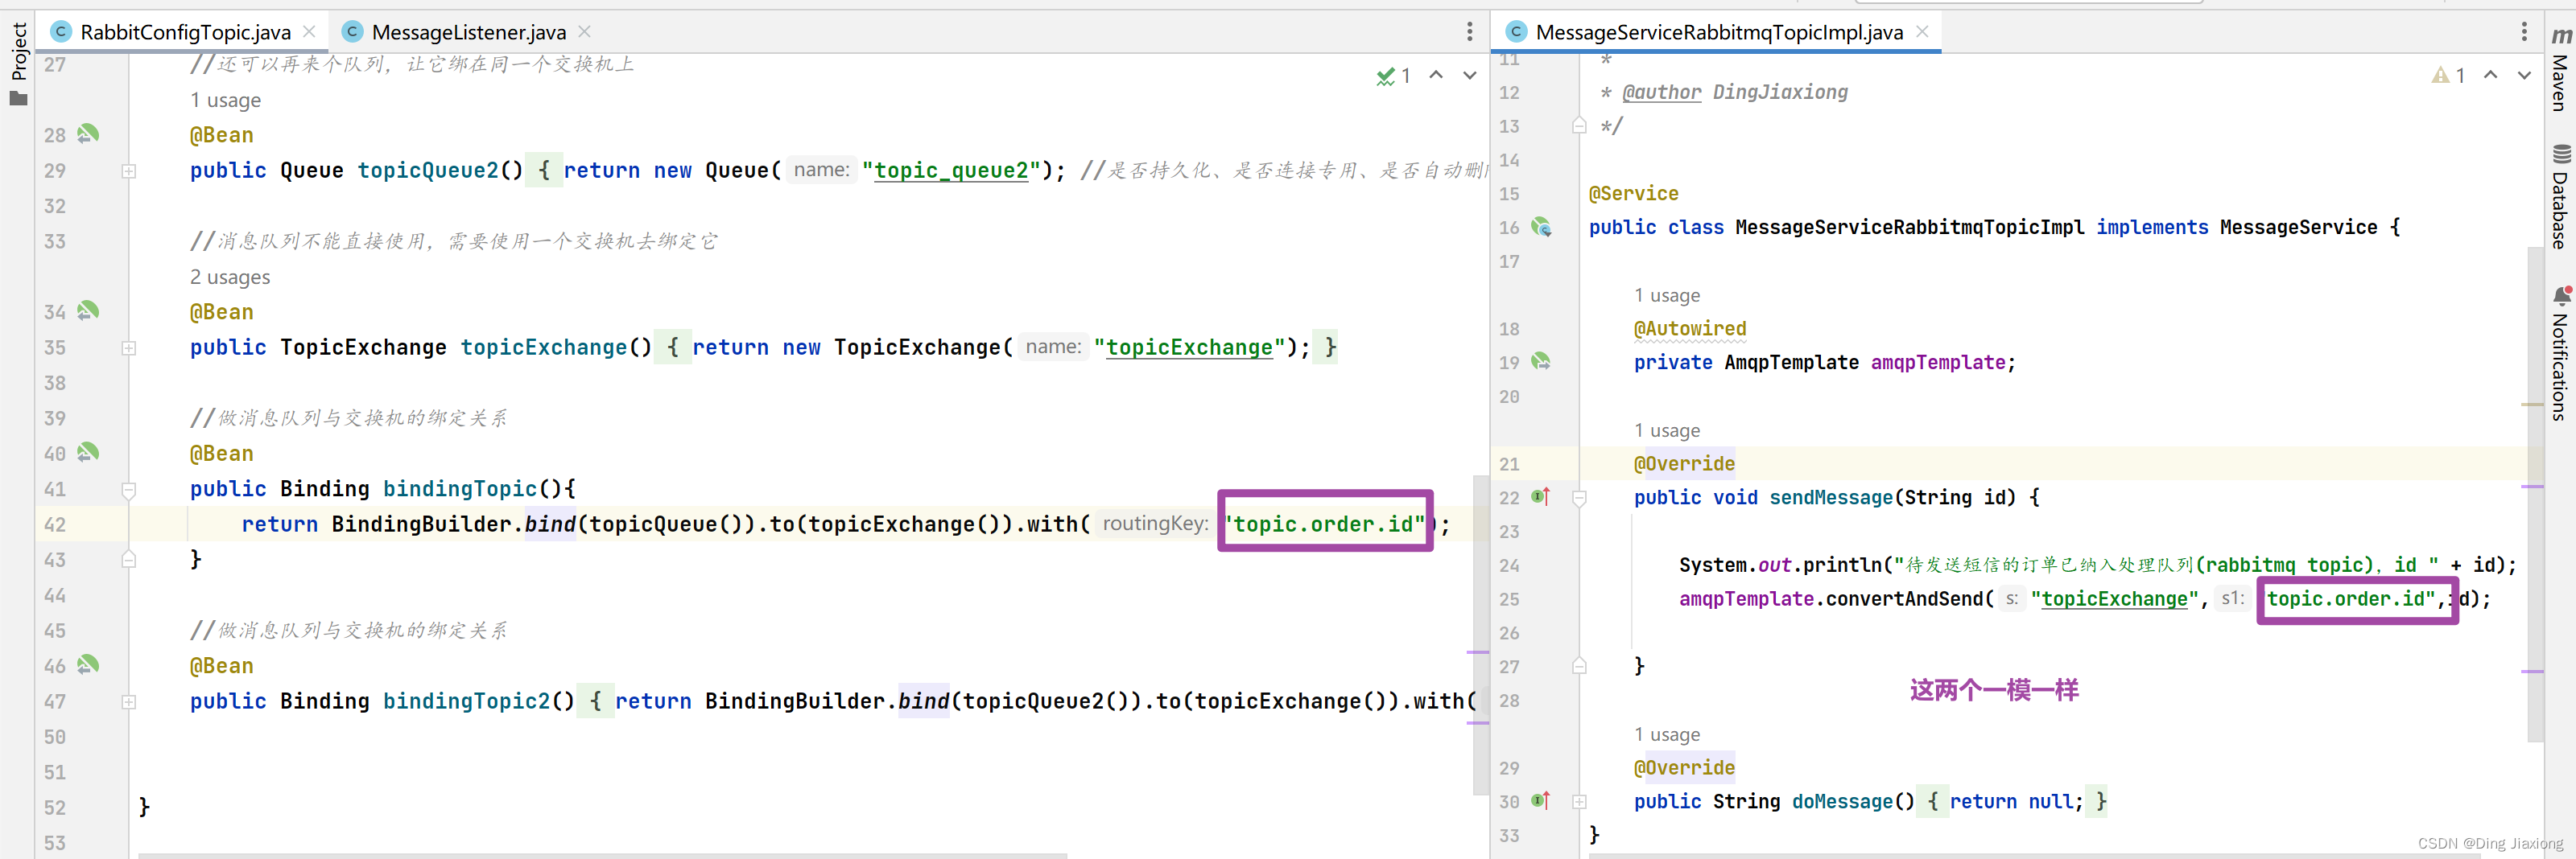Collapse fold end marker at line 27
Image resolution: width=2576 pixels, height=859 pixels.
coord(1579,666)
